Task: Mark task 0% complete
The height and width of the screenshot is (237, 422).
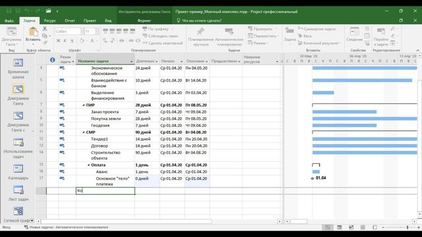Action: click(105, 31)
